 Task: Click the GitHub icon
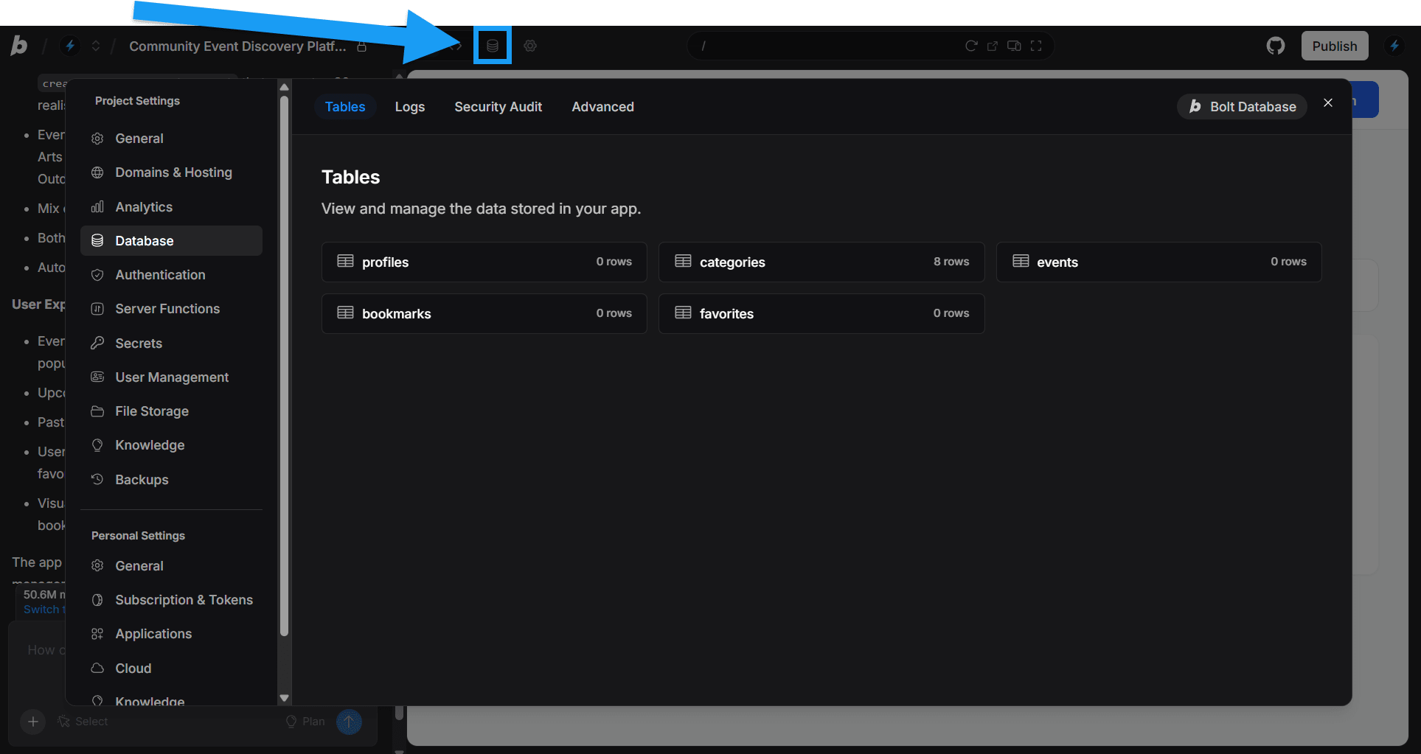(x=1276, y=45)
